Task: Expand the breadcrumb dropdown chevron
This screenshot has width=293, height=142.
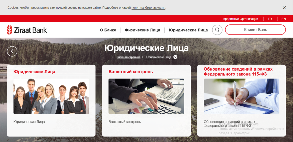Action: click(x=175, y=57)
